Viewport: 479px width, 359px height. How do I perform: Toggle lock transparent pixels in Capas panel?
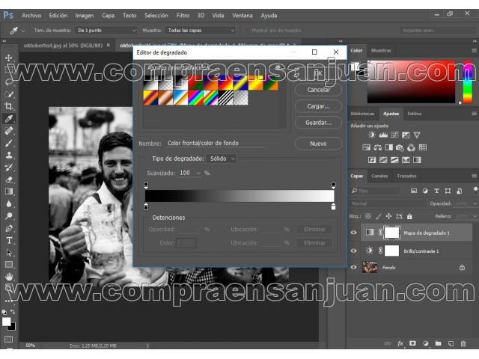click(368, 216)
